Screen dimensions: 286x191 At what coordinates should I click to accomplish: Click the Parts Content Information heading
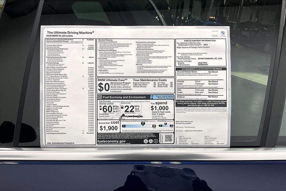200,41
